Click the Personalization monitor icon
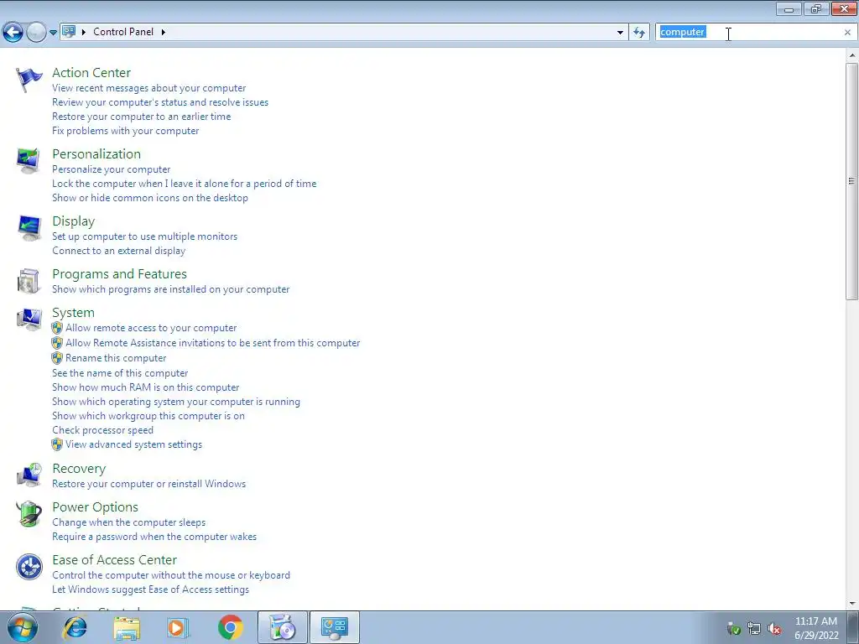 coord(29,161)
